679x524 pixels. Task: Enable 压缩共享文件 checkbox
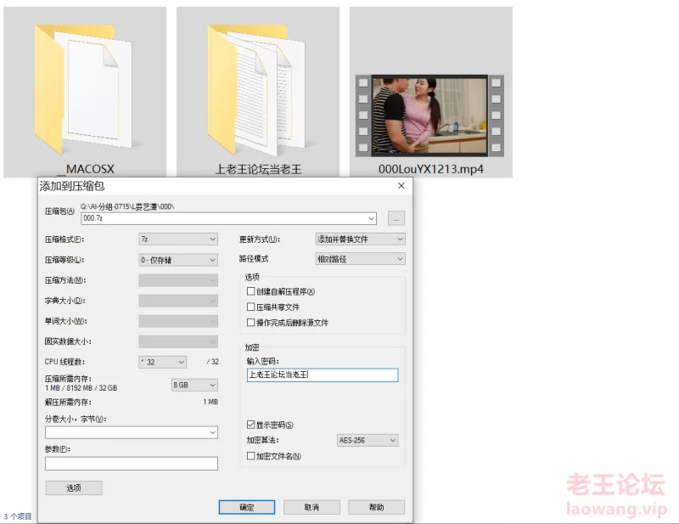click(x=250, y=307)
